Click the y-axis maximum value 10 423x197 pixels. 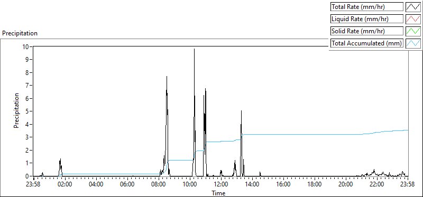(25, 46)
